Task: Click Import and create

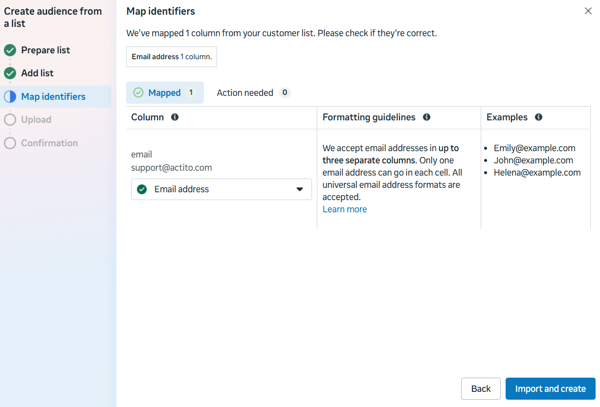Action: click(x=550, y=388)
